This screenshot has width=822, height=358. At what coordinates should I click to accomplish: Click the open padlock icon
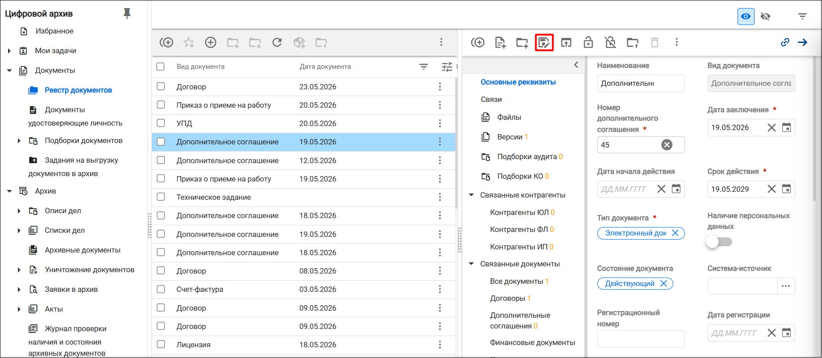pos(588,42)
